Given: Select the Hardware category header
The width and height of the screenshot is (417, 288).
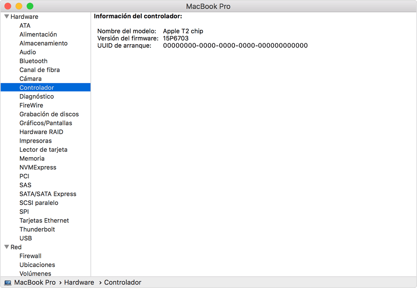Looking at the screenshot, I should pyautogui.click(x=24, y=17).
